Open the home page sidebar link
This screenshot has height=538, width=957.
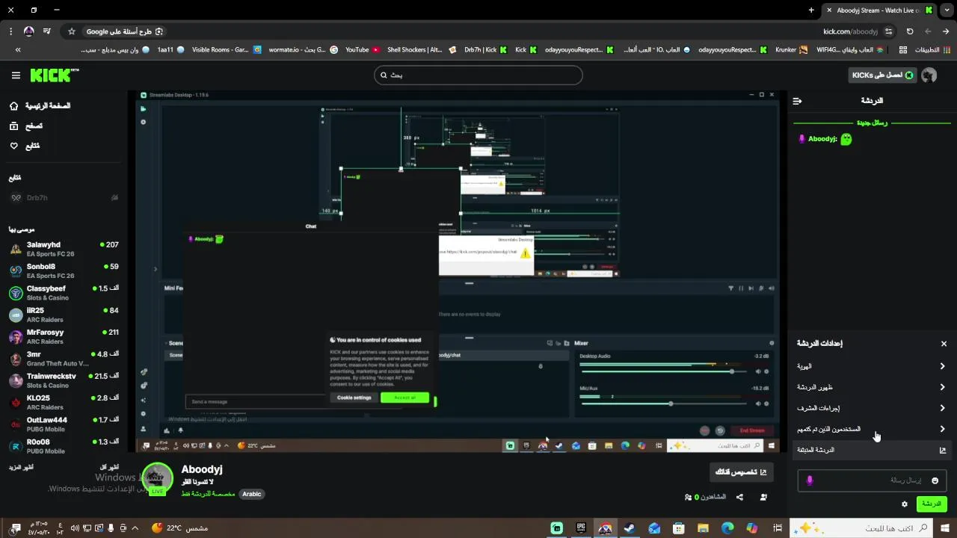coord(40,106)
